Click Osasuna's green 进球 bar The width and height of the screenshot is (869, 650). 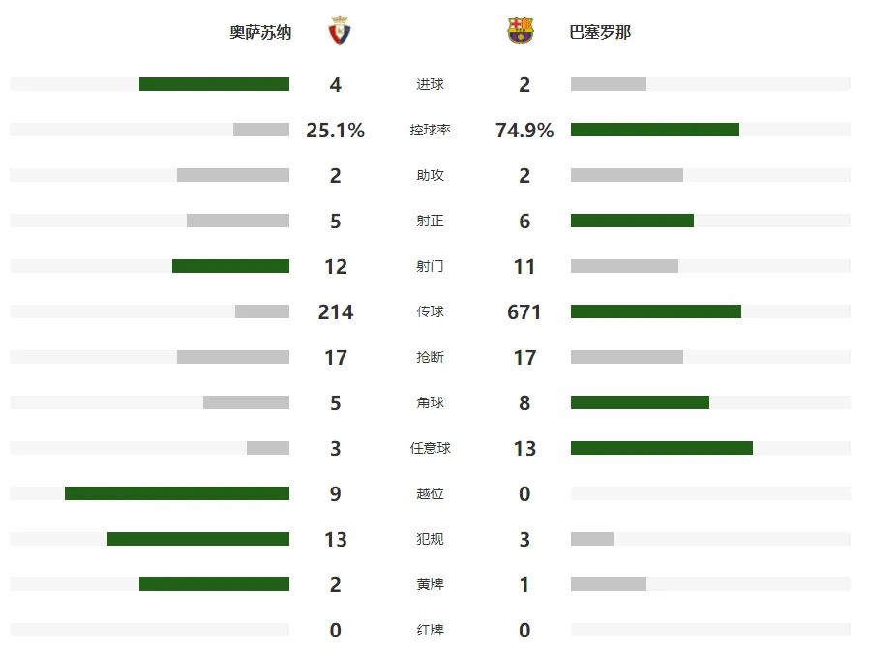(214, 84)
